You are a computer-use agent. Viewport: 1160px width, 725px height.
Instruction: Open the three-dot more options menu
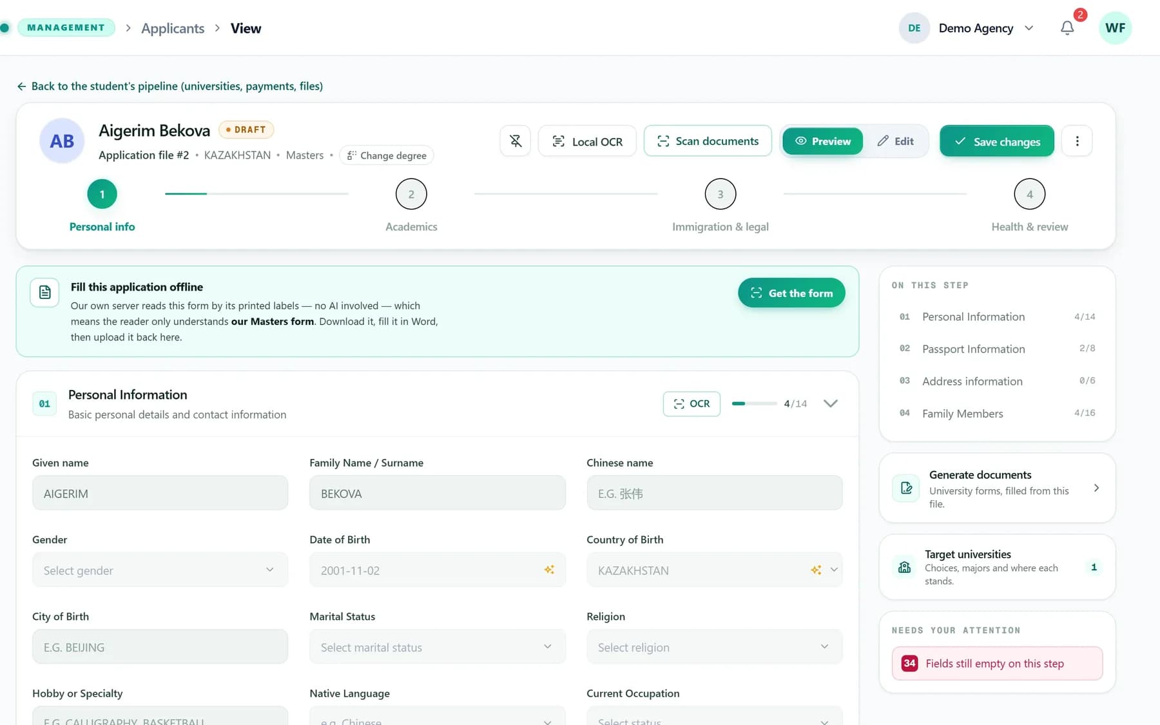click(1077, 141)
